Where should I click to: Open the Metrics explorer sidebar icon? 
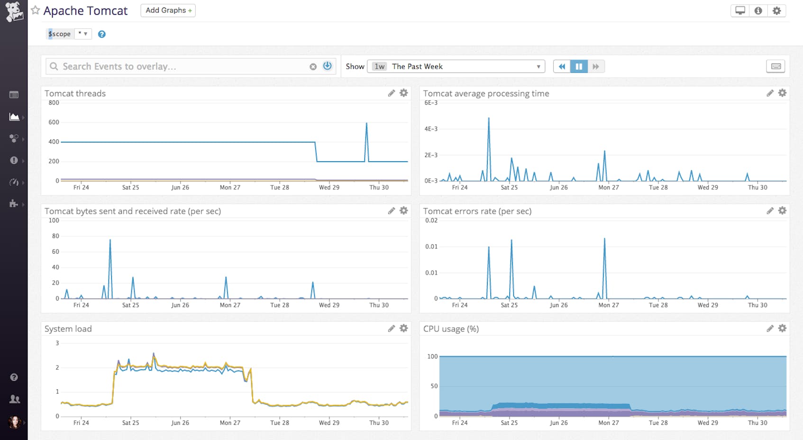click(14, 182)
